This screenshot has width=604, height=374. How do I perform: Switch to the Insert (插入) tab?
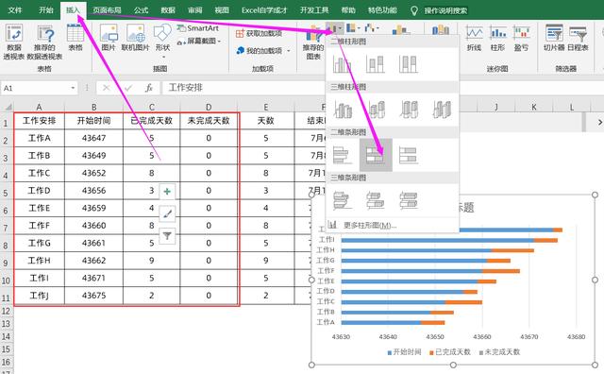[x=73, y=10]
